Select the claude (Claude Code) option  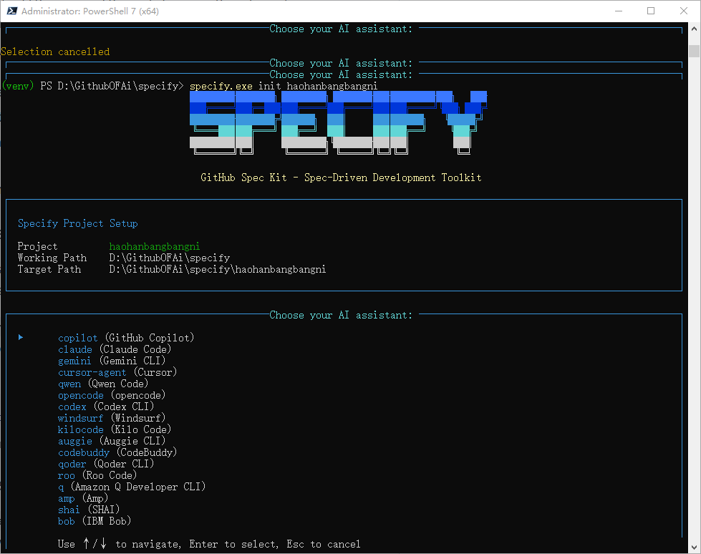[x=115, y=349]
